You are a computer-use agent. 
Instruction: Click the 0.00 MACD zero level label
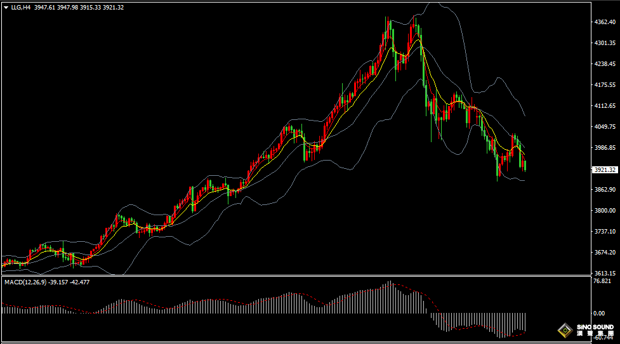(598, 313)
